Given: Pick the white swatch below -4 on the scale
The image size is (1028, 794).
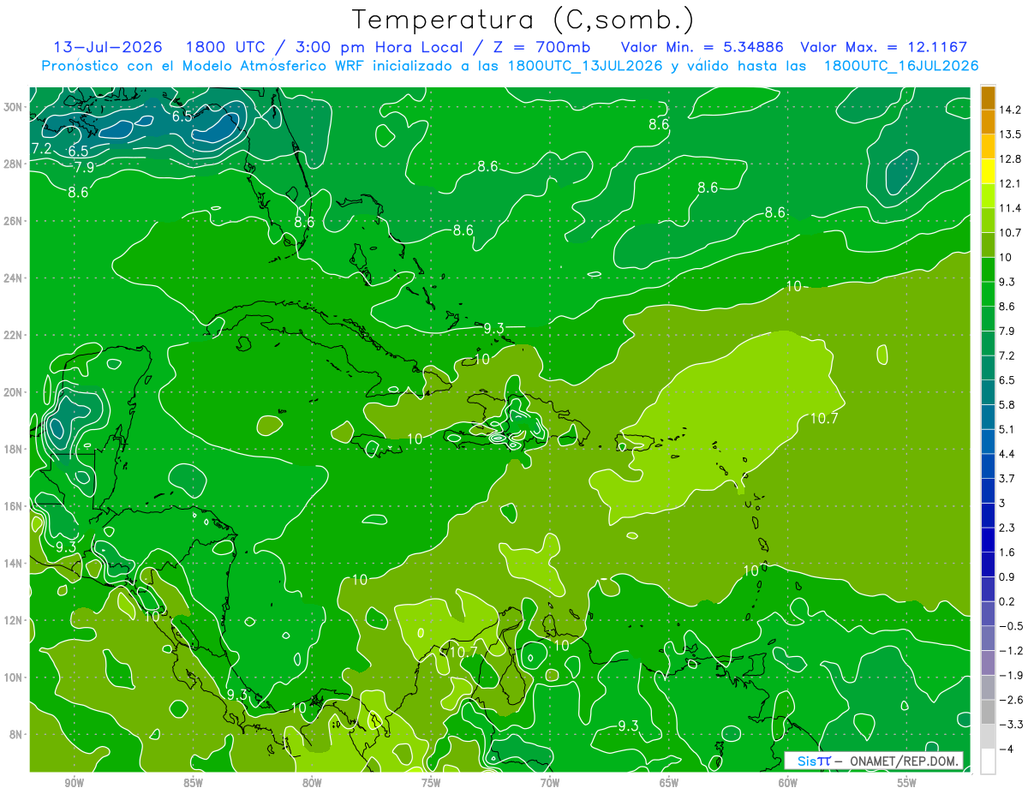Looking at the screenshot, I should (988, 761).
